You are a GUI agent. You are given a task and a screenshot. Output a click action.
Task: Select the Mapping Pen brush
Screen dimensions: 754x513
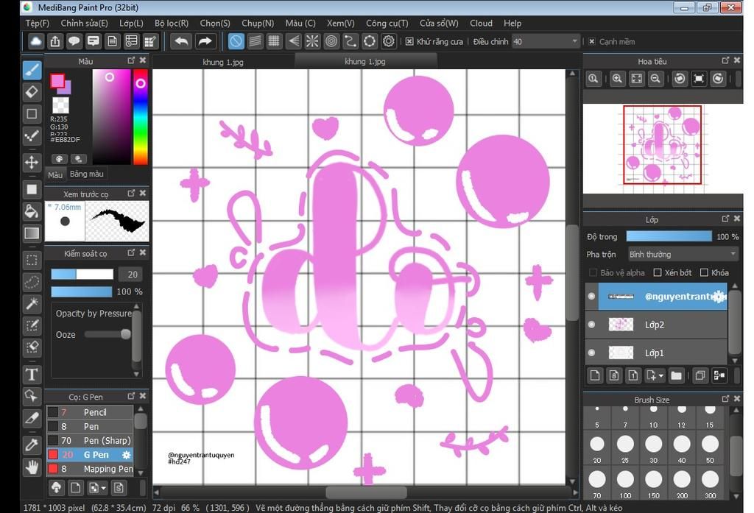point(90,469)
